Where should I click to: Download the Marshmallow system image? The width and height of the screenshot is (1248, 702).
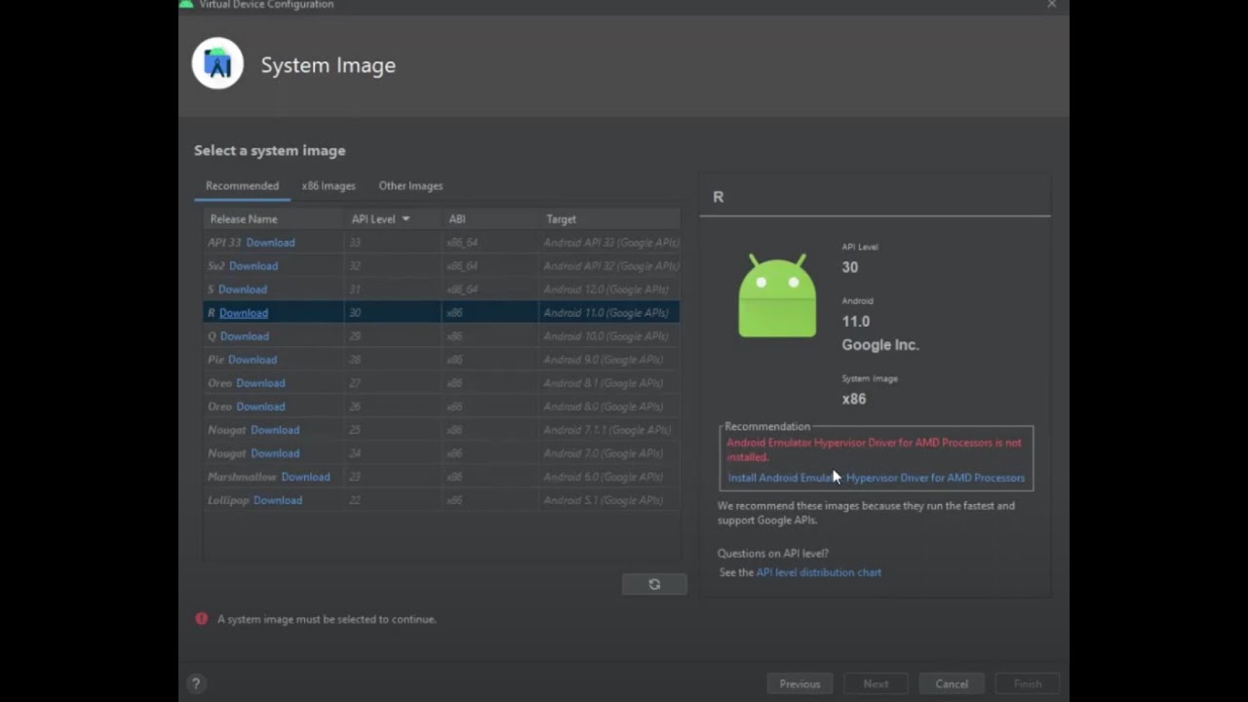305,477
